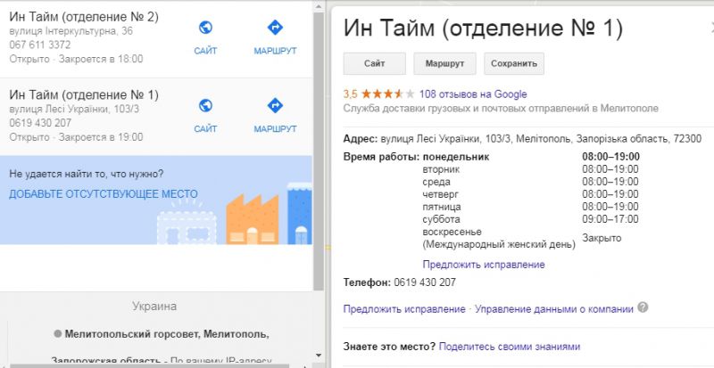The width and height of the screenshot is (714, 368).
Task: Click the star rating icons
Action: 388,94
